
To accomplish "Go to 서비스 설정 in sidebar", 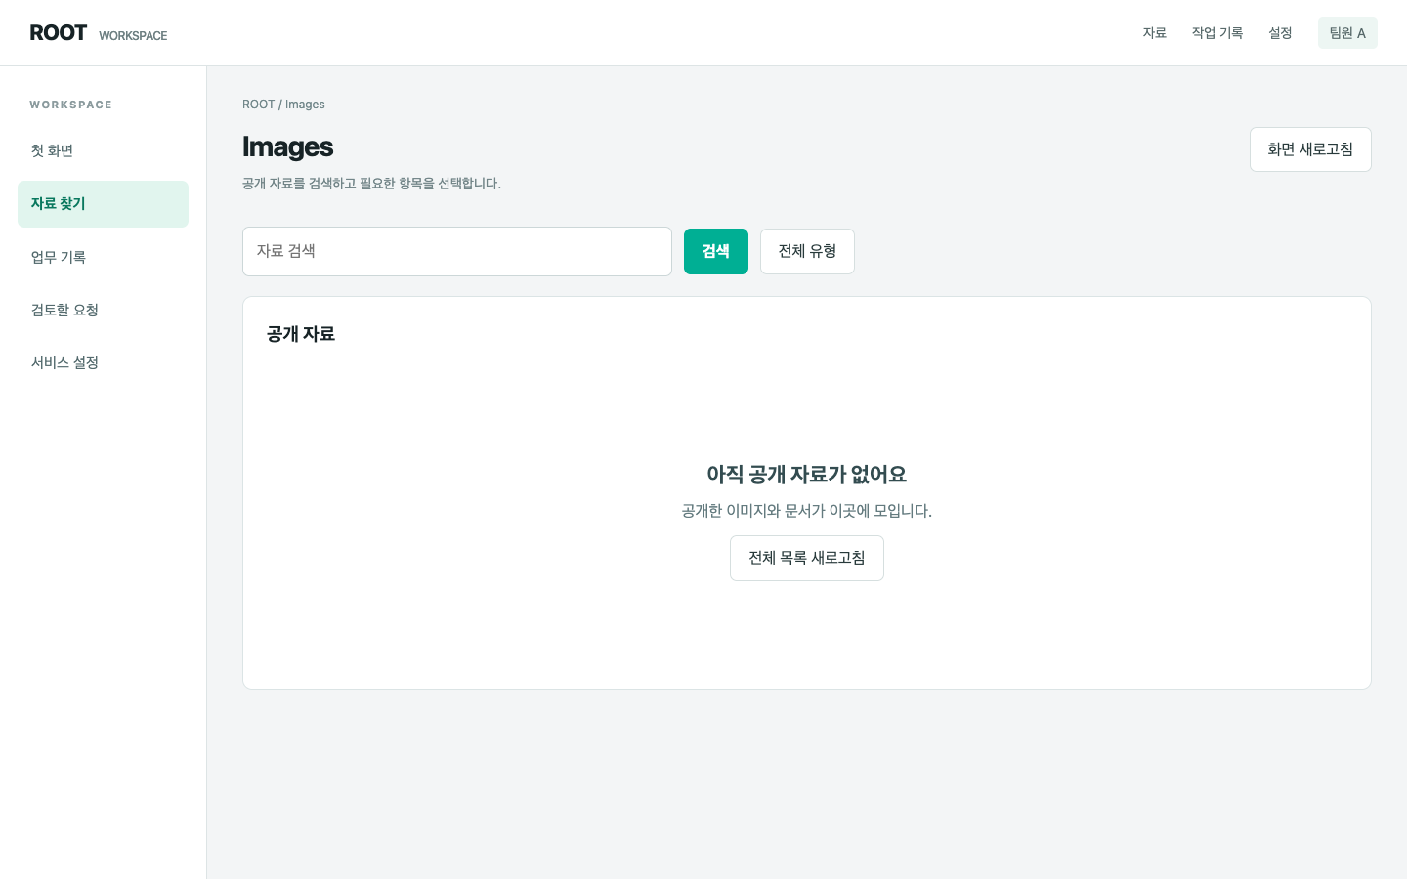I will (x=103, y=362).
